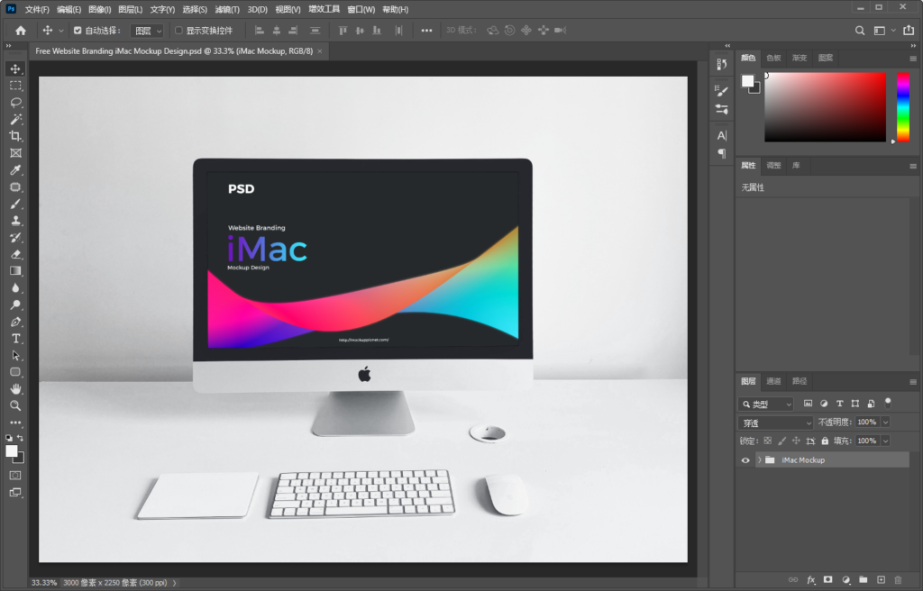Uncheck the 自动选择 checkbox
Screen dimensions: 923x591
(78, 30)
